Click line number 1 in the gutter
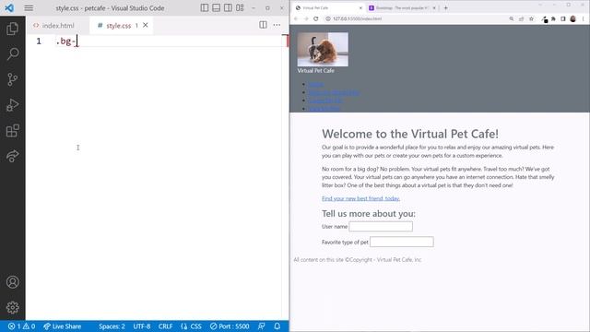 click(39, 41)
